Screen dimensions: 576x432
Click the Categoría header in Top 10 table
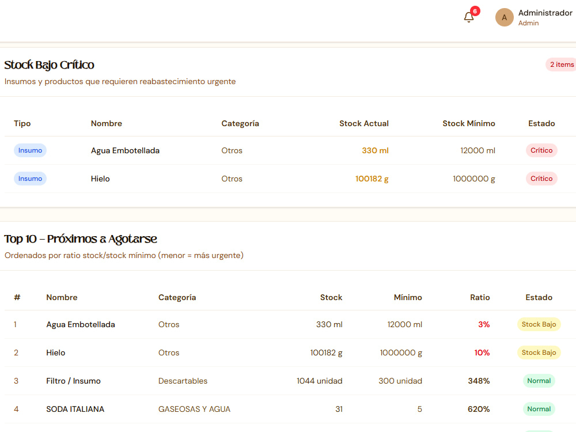[x=177, y=298]
